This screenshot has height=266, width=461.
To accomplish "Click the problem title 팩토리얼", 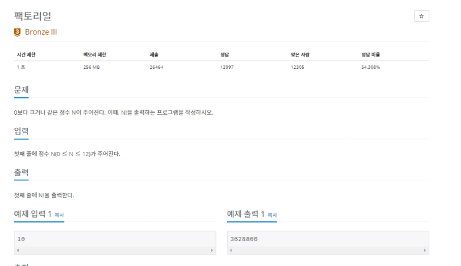I will [x=33, y=16].
